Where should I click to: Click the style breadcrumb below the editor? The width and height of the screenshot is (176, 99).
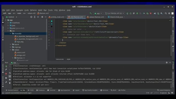pyautogui.click(x=68, y=59)
